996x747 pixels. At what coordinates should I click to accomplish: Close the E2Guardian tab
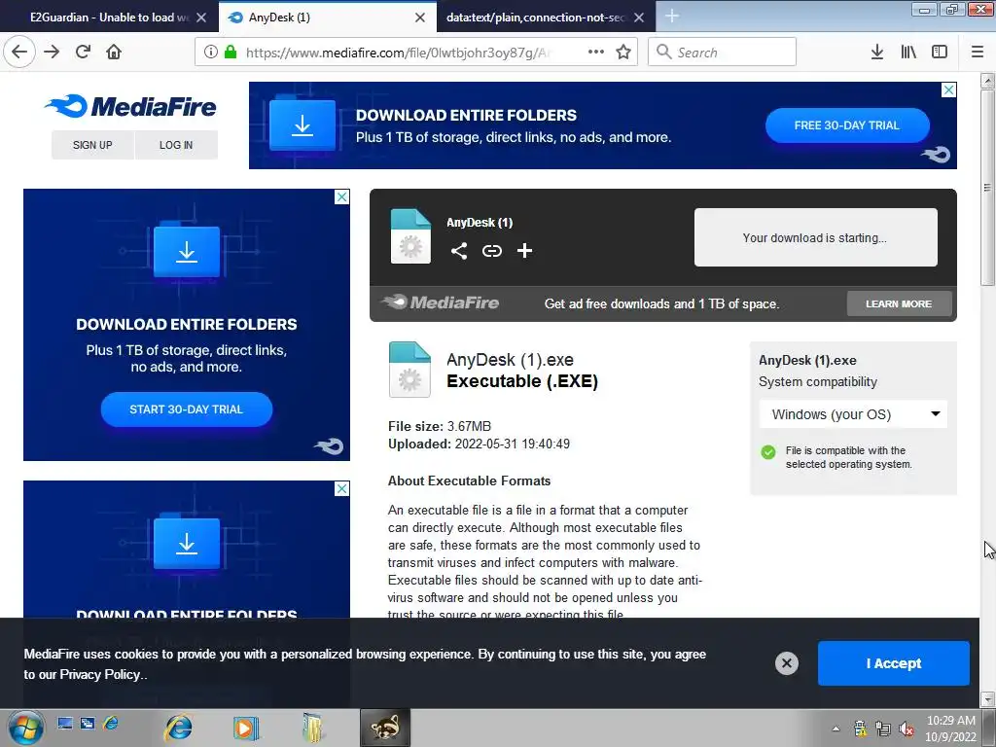(201, 18)
